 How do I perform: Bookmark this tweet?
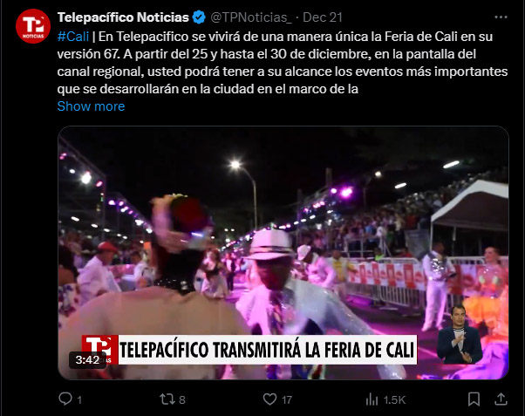[474, 399]
